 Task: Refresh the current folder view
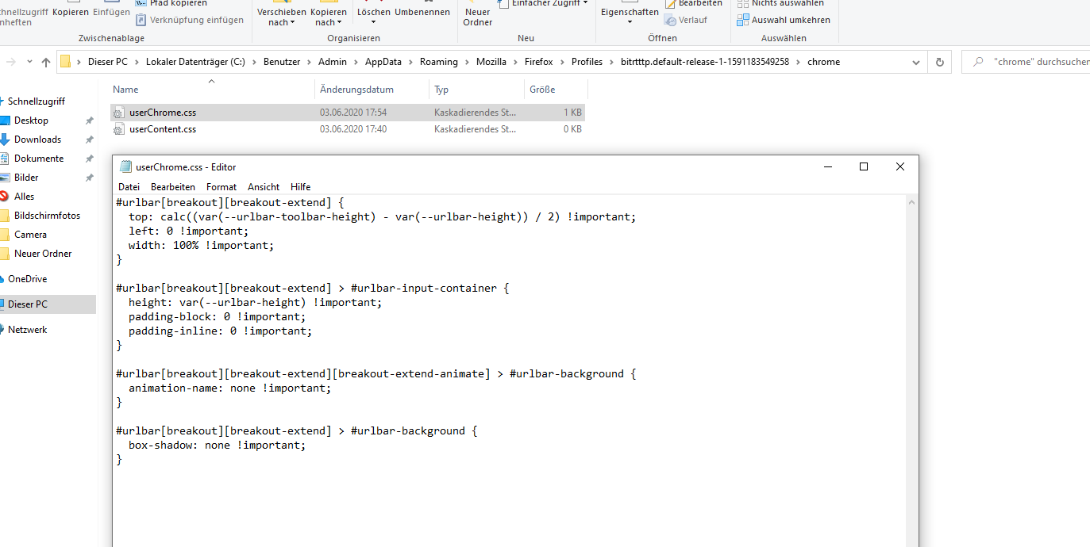pos(940,62)
